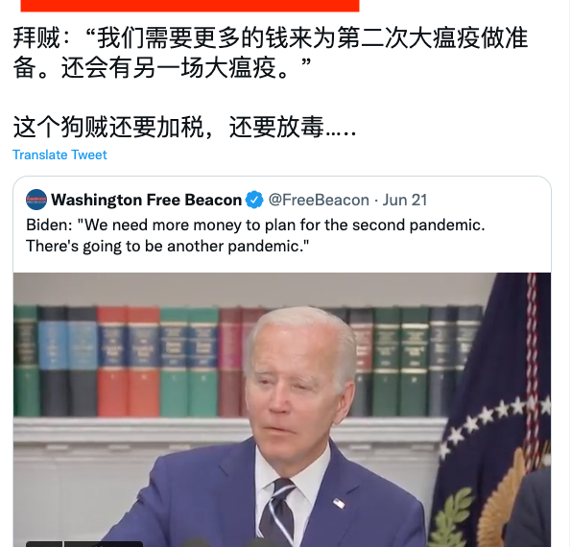Viewport: 571px width, 547px height.
Task: Open the Washington Free Beacon display name
Action: click(147, 200)
